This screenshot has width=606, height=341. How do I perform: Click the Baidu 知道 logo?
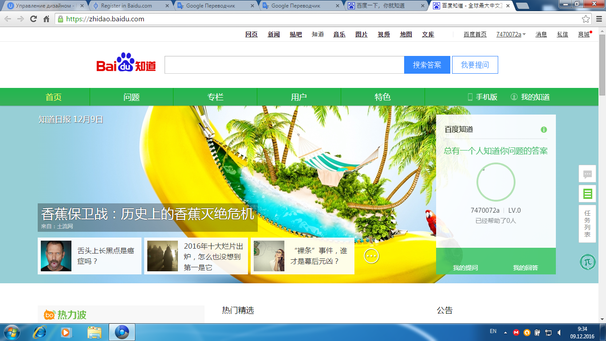tap(126, 63)
